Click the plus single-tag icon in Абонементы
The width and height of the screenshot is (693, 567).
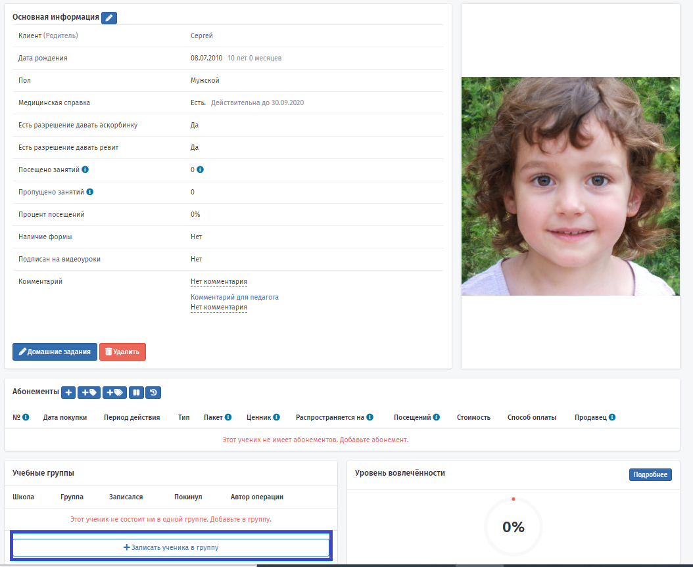[89, 392]
